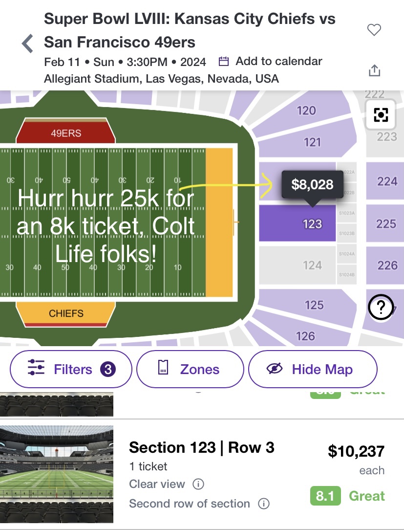Click the calendar icon
This screenshot has height=530, width=404.
click(224, 61)
